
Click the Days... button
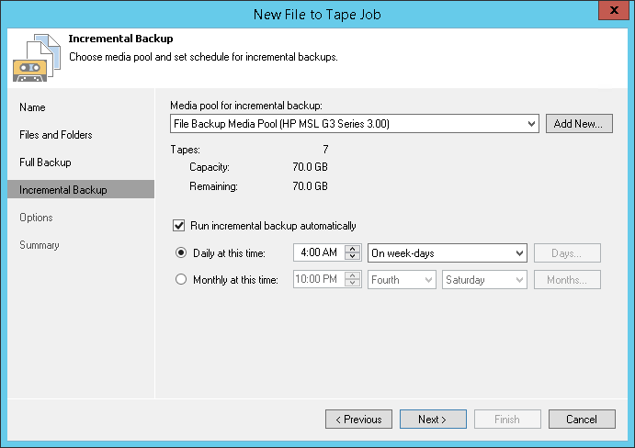click(567, 253)
